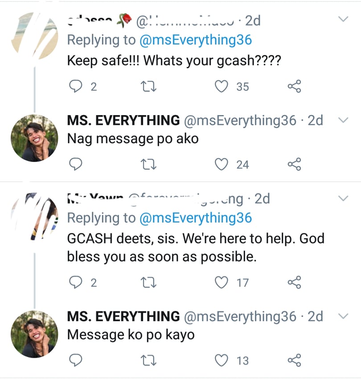The width and height of the screenshot is (361, 380).
Task: Reply to 'Nag message po ako' tweet
Action: 77,165
